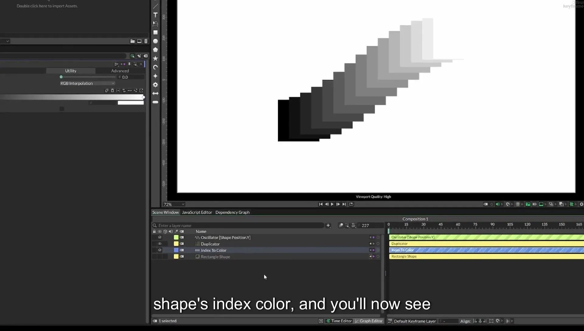584x331 pixels.
Task: Select the Star shape tool
Action: pyautogui.click(x=155, y=58)
